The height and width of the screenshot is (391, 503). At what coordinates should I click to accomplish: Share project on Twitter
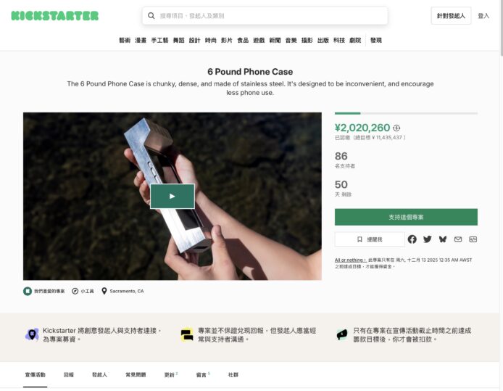(428, 239)
